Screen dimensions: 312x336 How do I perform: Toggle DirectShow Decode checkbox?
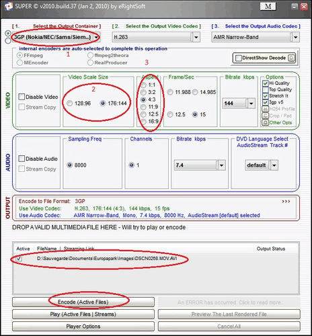pos(238,58)
